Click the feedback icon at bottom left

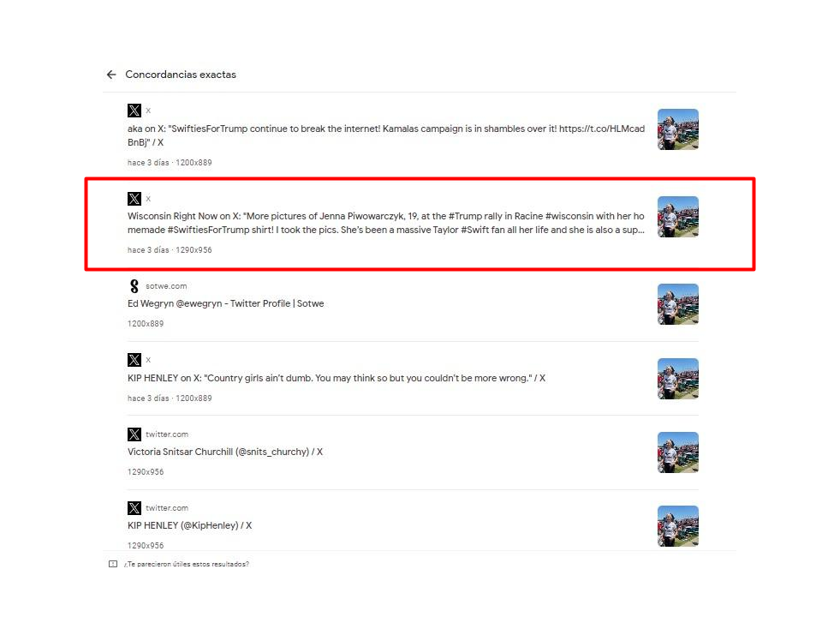pos(113,564)
